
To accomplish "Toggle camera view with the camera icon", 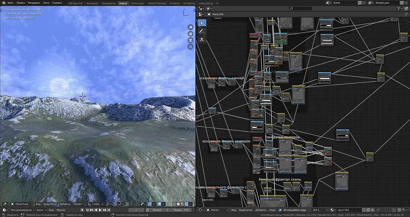I will pos(190,40).
